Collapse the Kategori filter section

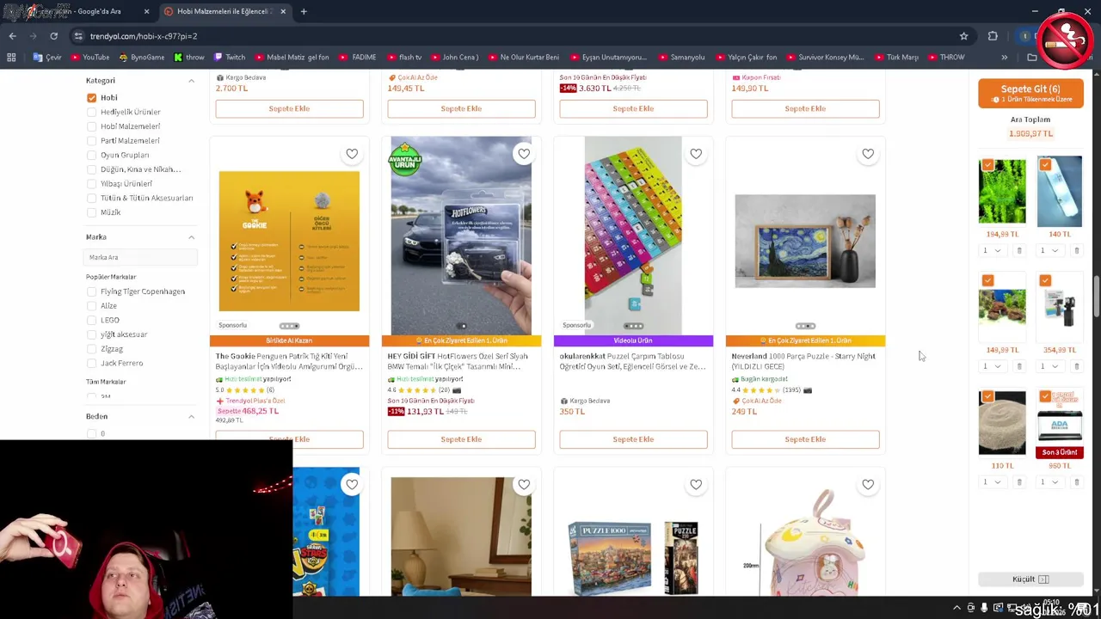point(191,81)
